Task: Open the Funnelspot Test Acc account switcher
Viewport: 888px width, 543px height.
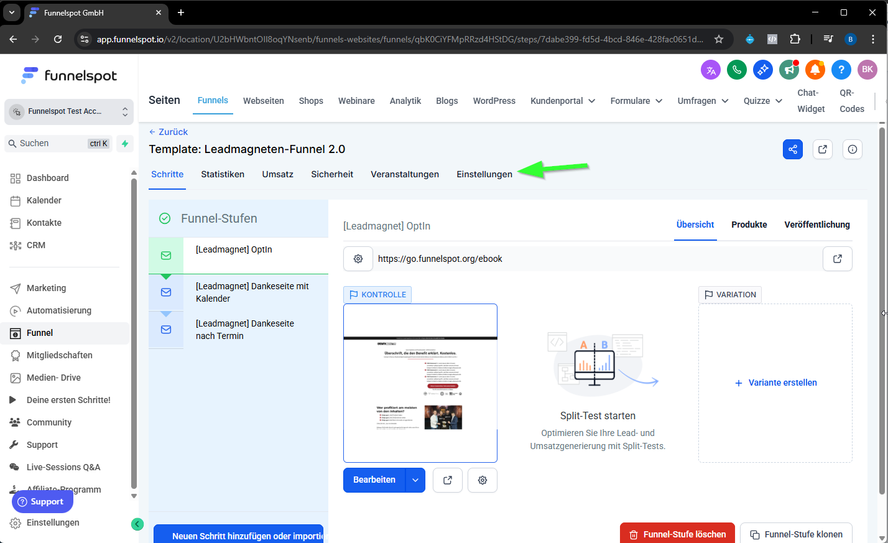Action: click(x=69, y=111)
